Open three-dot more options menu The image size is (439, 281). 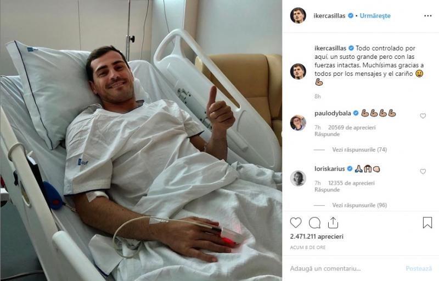pyautogui.click(x=428, y=16)
